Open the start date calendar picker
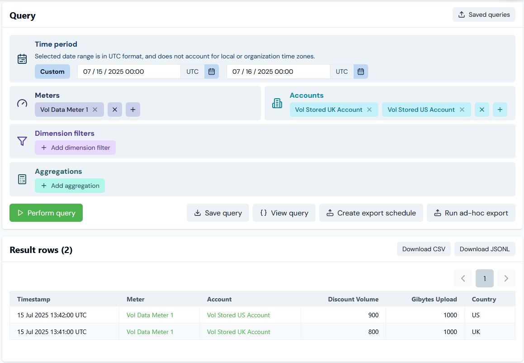 pos(212,72)
